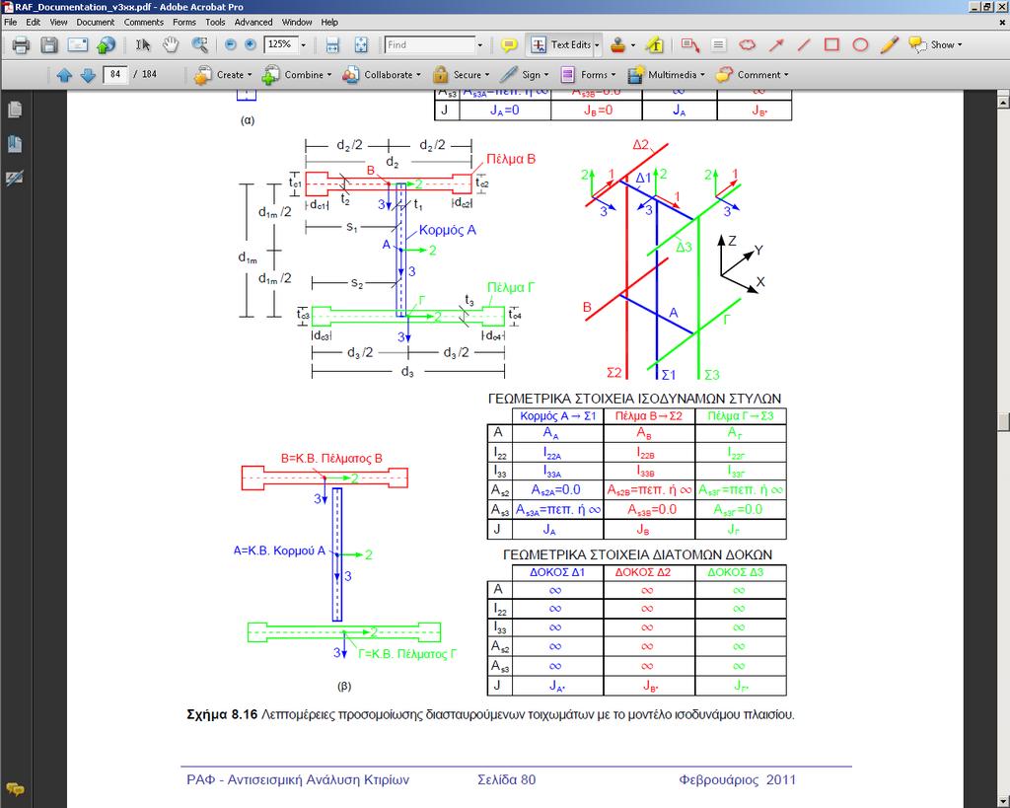
Task: Activate the Hand pan tool
Action: click(171, 44)
